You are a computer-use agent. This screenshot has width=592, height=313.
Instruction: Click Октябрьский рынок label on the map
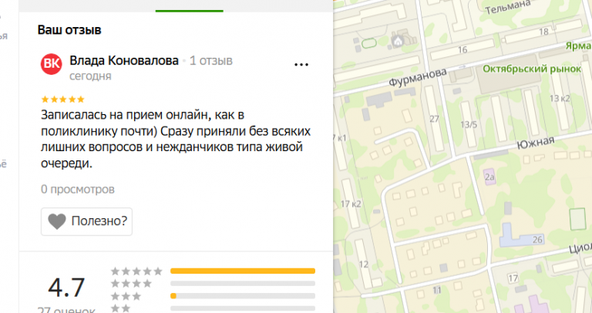coord(532,69)
